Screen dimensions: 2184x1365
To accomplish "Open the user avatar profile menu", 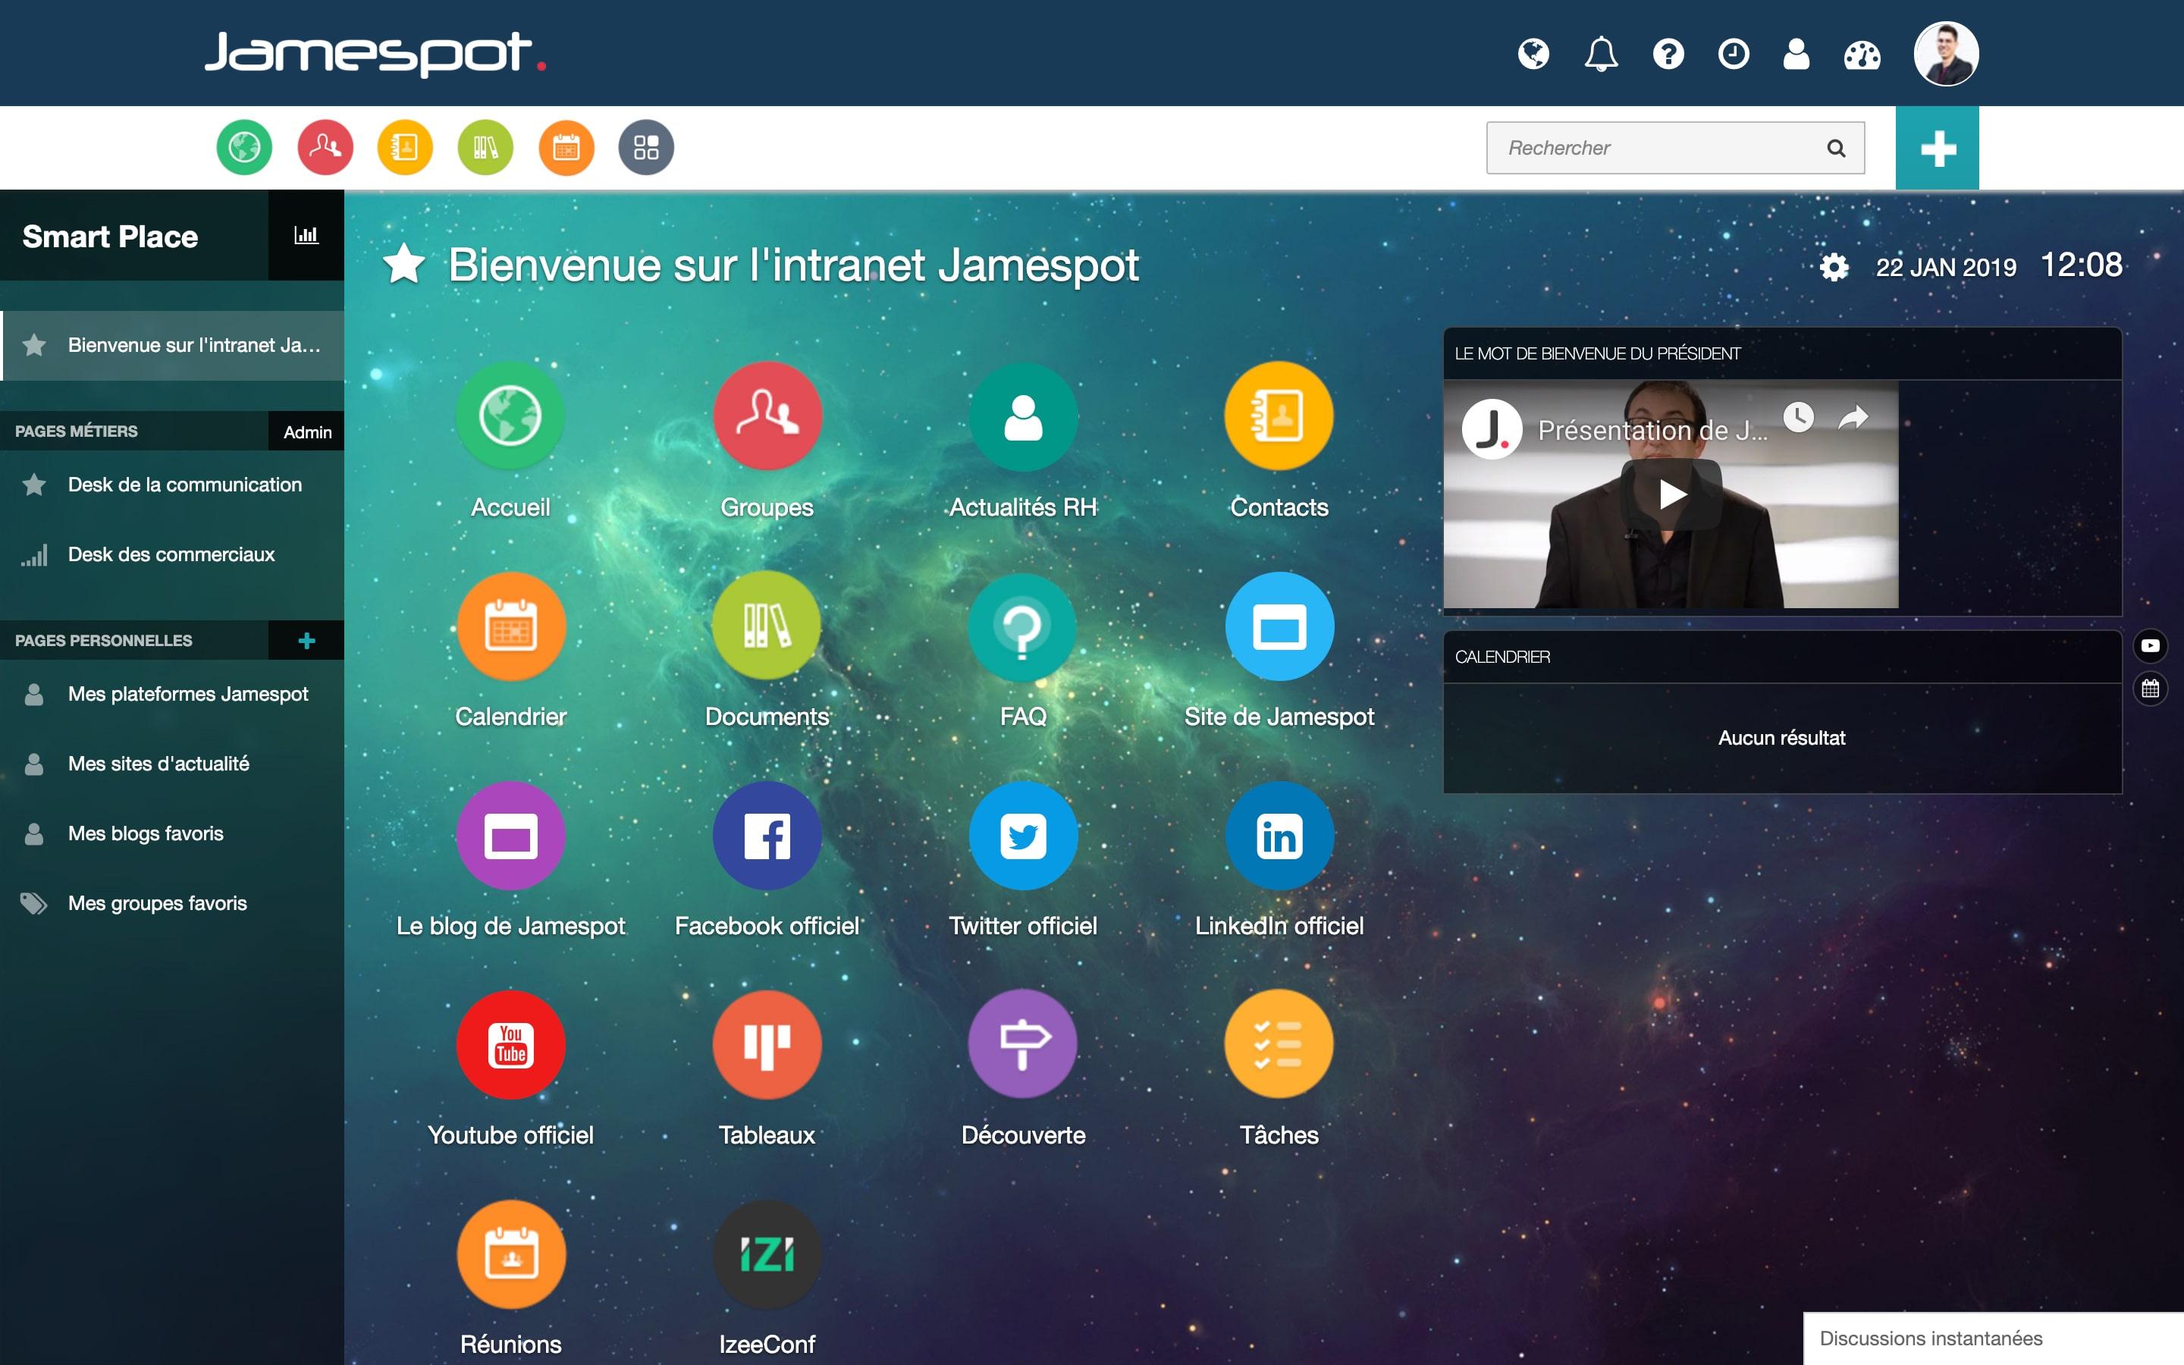I will coord(1946,54).
